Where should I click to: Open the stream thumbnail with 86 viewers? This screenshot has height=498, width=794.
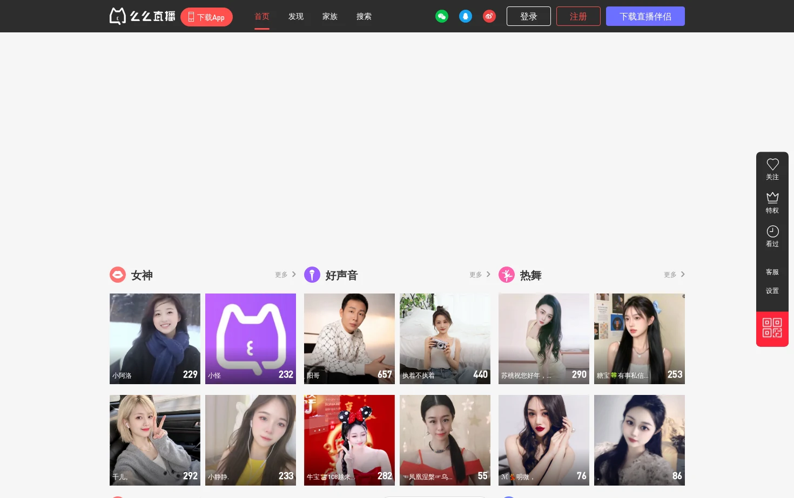640,440
